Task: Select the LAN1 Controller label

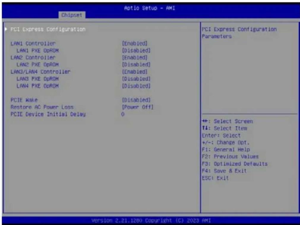Action: pyautogui.click(x=33, y=43)
